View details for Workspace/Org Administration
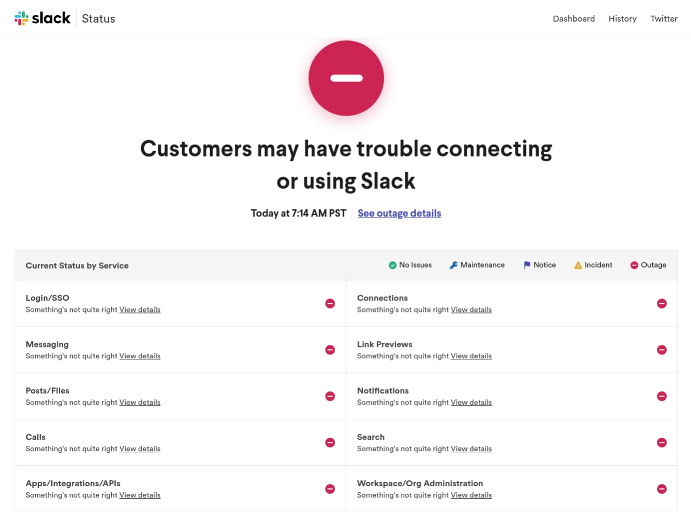 coord(471,495)
